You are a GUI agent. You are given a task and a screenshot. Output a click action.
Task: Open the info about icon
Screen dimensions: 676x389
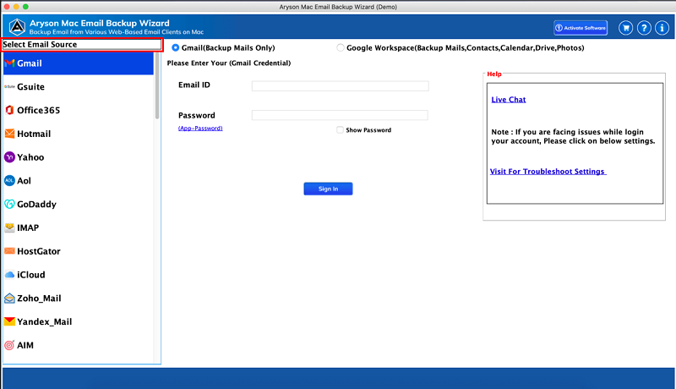click(x=662, y=28)
